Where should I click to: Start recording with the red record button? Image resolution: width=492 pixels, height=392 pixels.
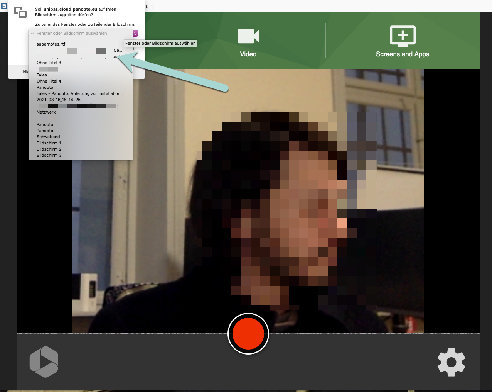(248, 334)
